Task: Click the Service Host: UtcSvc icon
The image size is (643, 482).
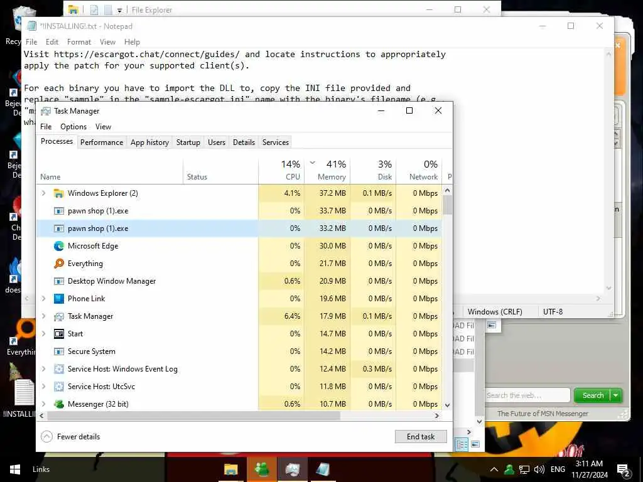Action: (59, 387)
